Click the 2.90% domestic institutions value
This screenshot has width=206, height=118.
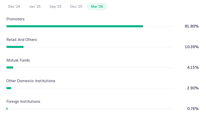(193, 88)
